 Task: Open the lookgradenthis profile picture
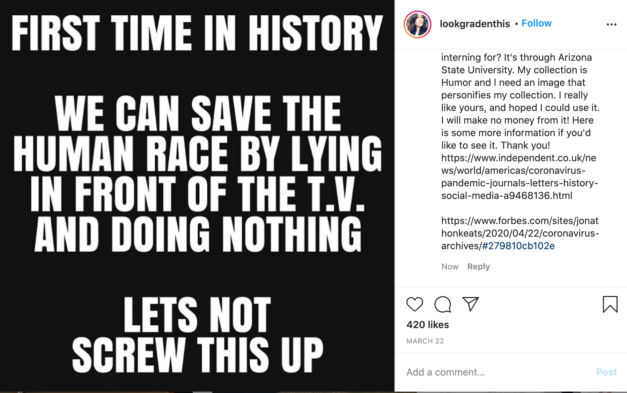[x=418, y=24]
